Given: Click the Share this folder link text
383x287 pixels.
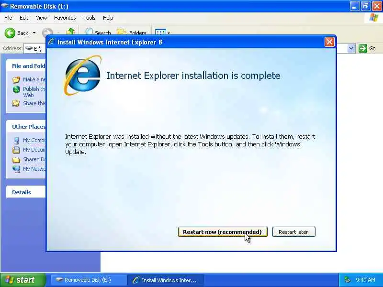Looking at the screenshot, I should pyautogui.click(x=34, y=103).
